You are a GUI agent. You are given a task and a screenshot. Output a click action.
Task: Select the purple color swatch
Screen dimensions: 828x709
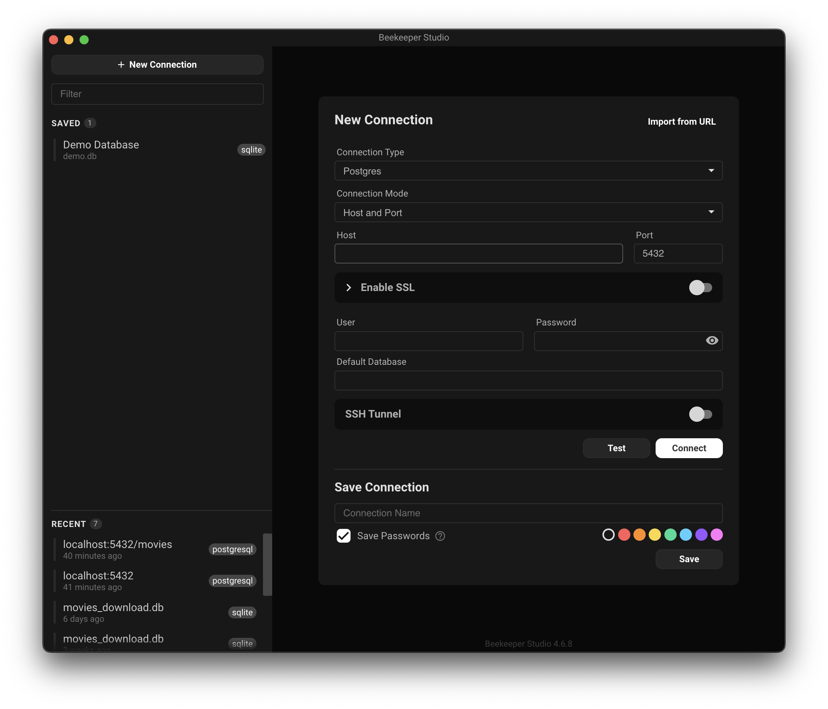(x=701, y=535)
